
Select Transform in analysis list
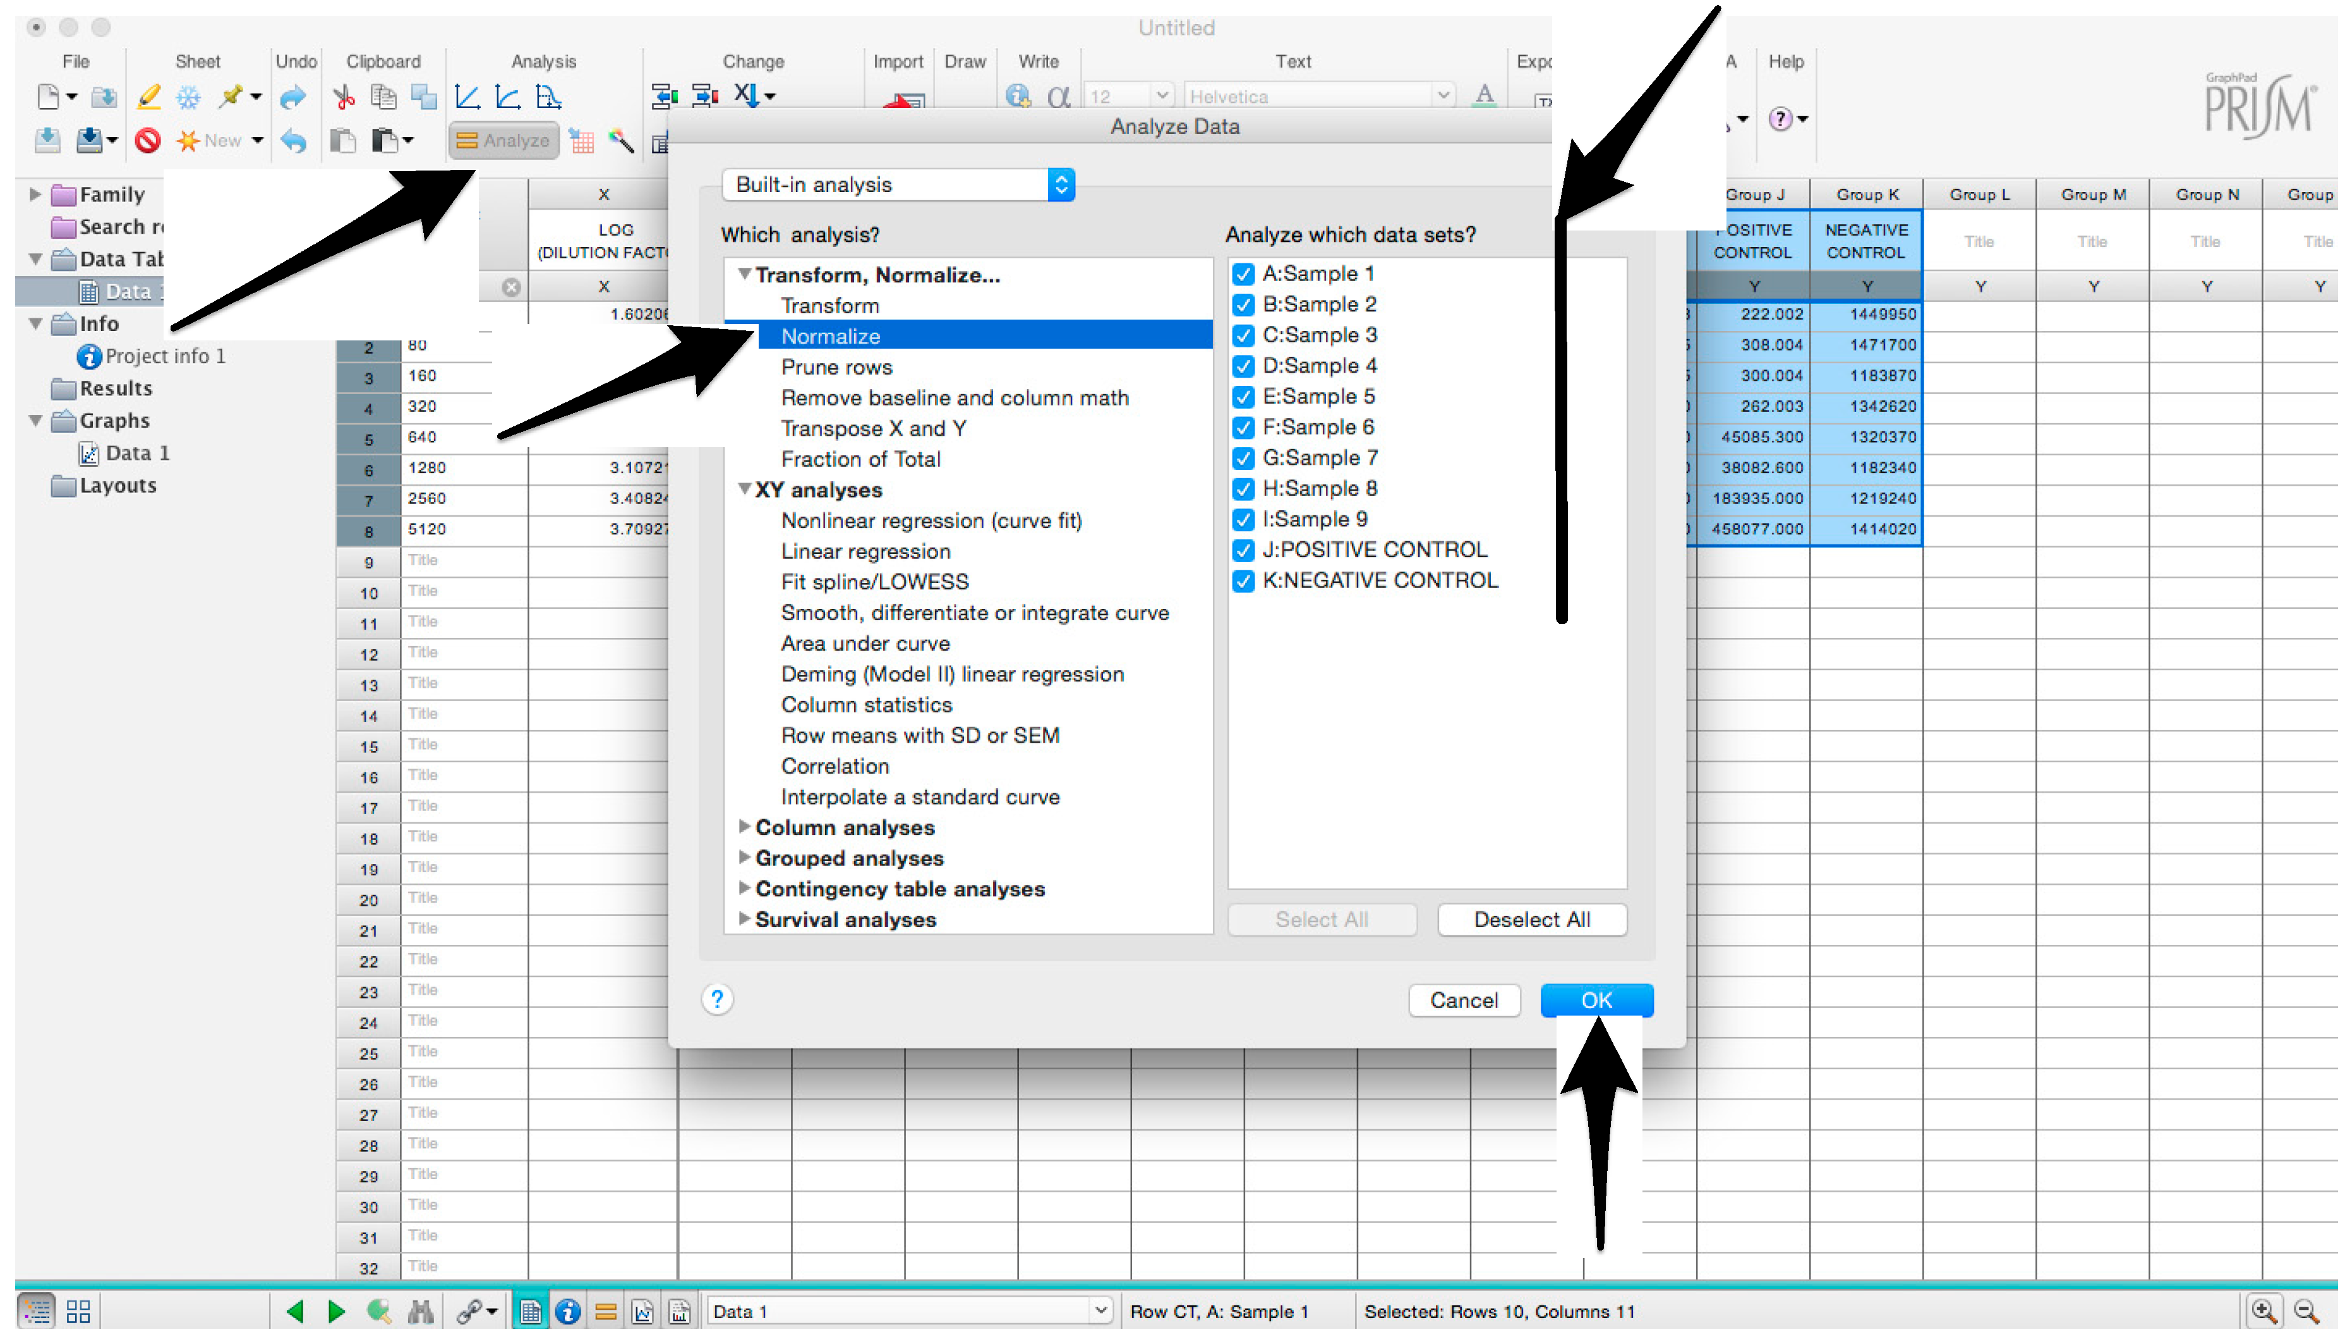(x=829, y=306)
